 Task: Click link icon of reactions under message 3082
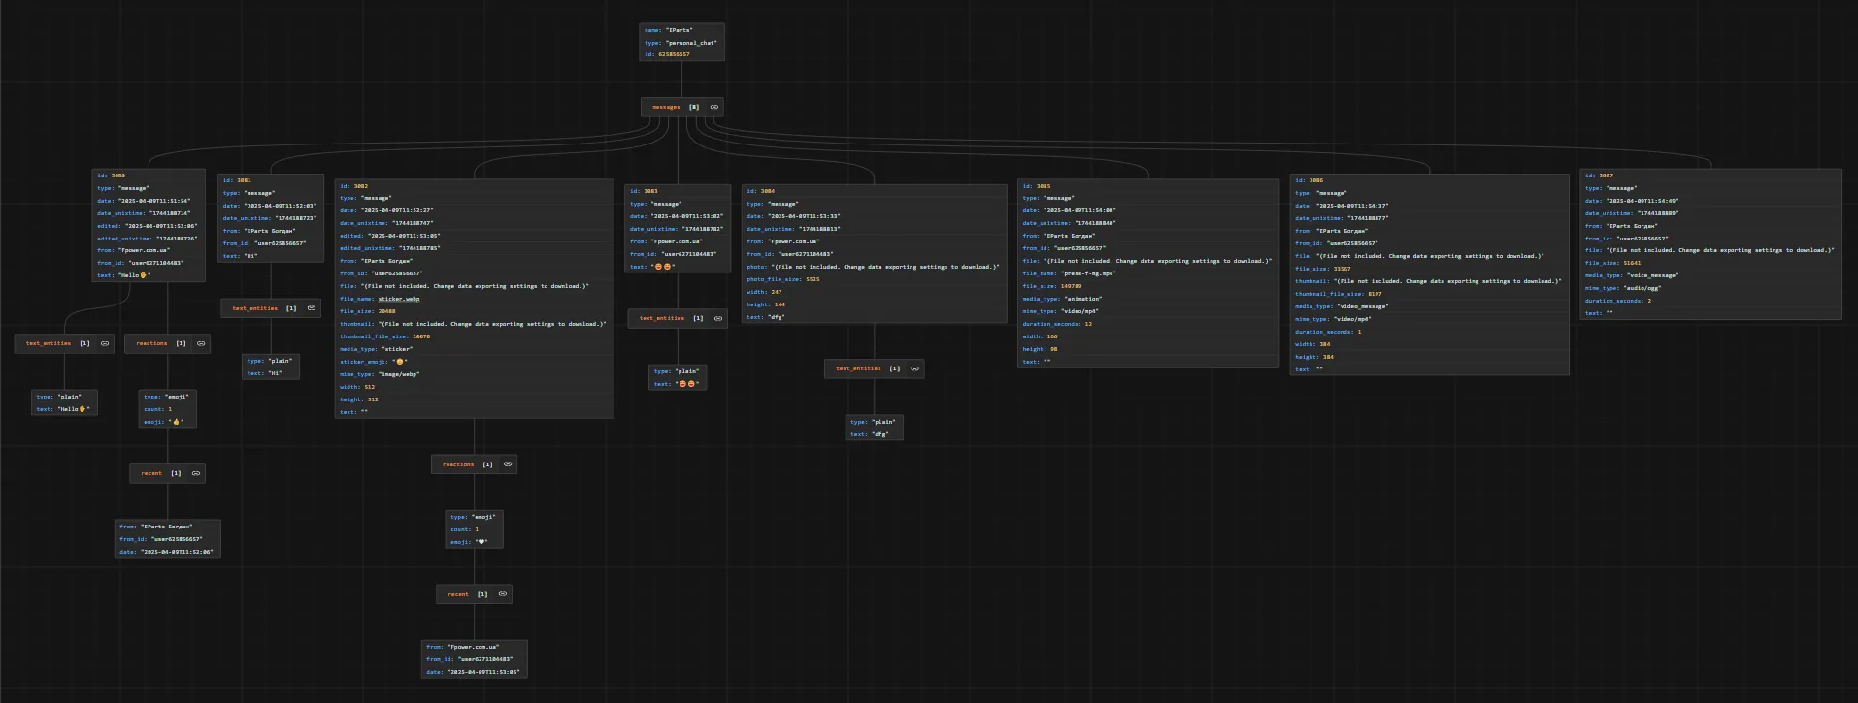point(508,464)
